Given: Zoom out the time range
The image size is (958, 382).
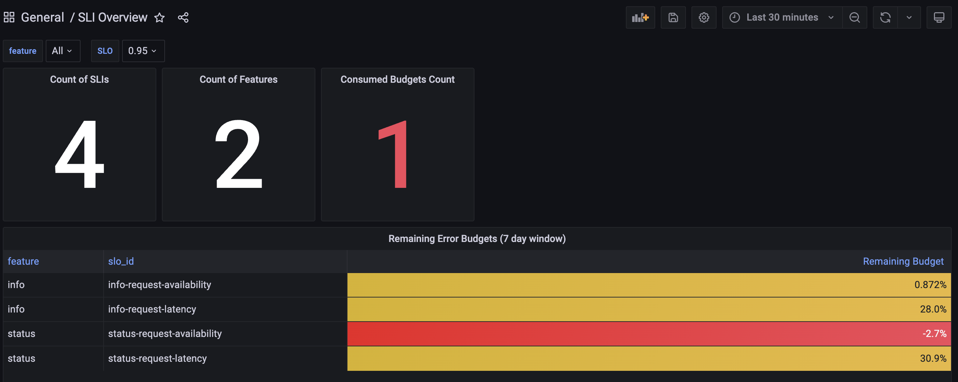Looking at the screenshot, I should click(855, 17).
